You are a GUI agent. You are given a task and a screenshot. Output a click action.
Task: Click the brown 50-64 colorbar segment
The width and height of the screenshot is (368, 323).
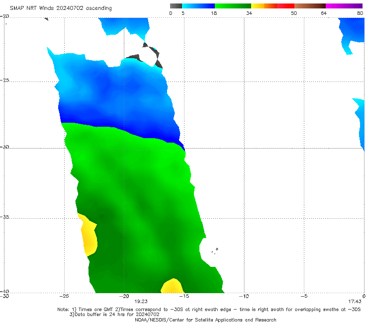[x=310, y=6]
